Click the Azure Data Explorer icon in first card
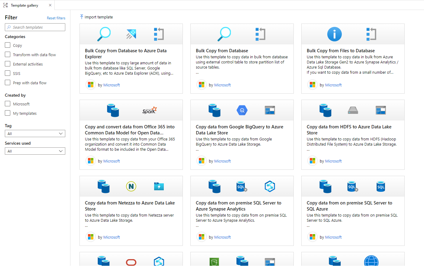The image size is (424, 270). point(131,34)
